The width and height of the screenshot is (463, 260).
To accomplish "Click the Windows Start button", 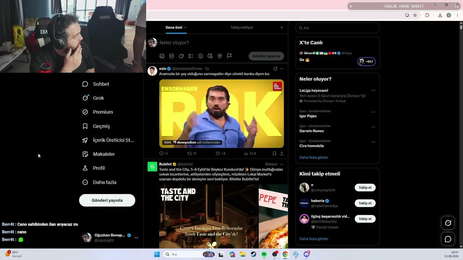I will pyautogui.click(x=157, y=254).
